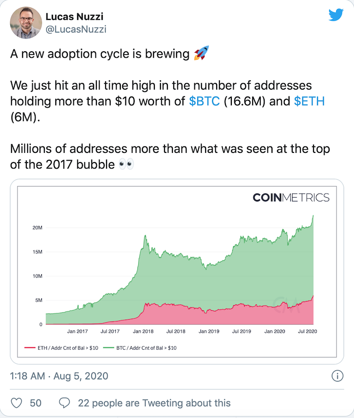Screen dimensions: 354x418
Task: Open the $BTC cashtag link
Action: pyautogui.click(x=204, y=102)
